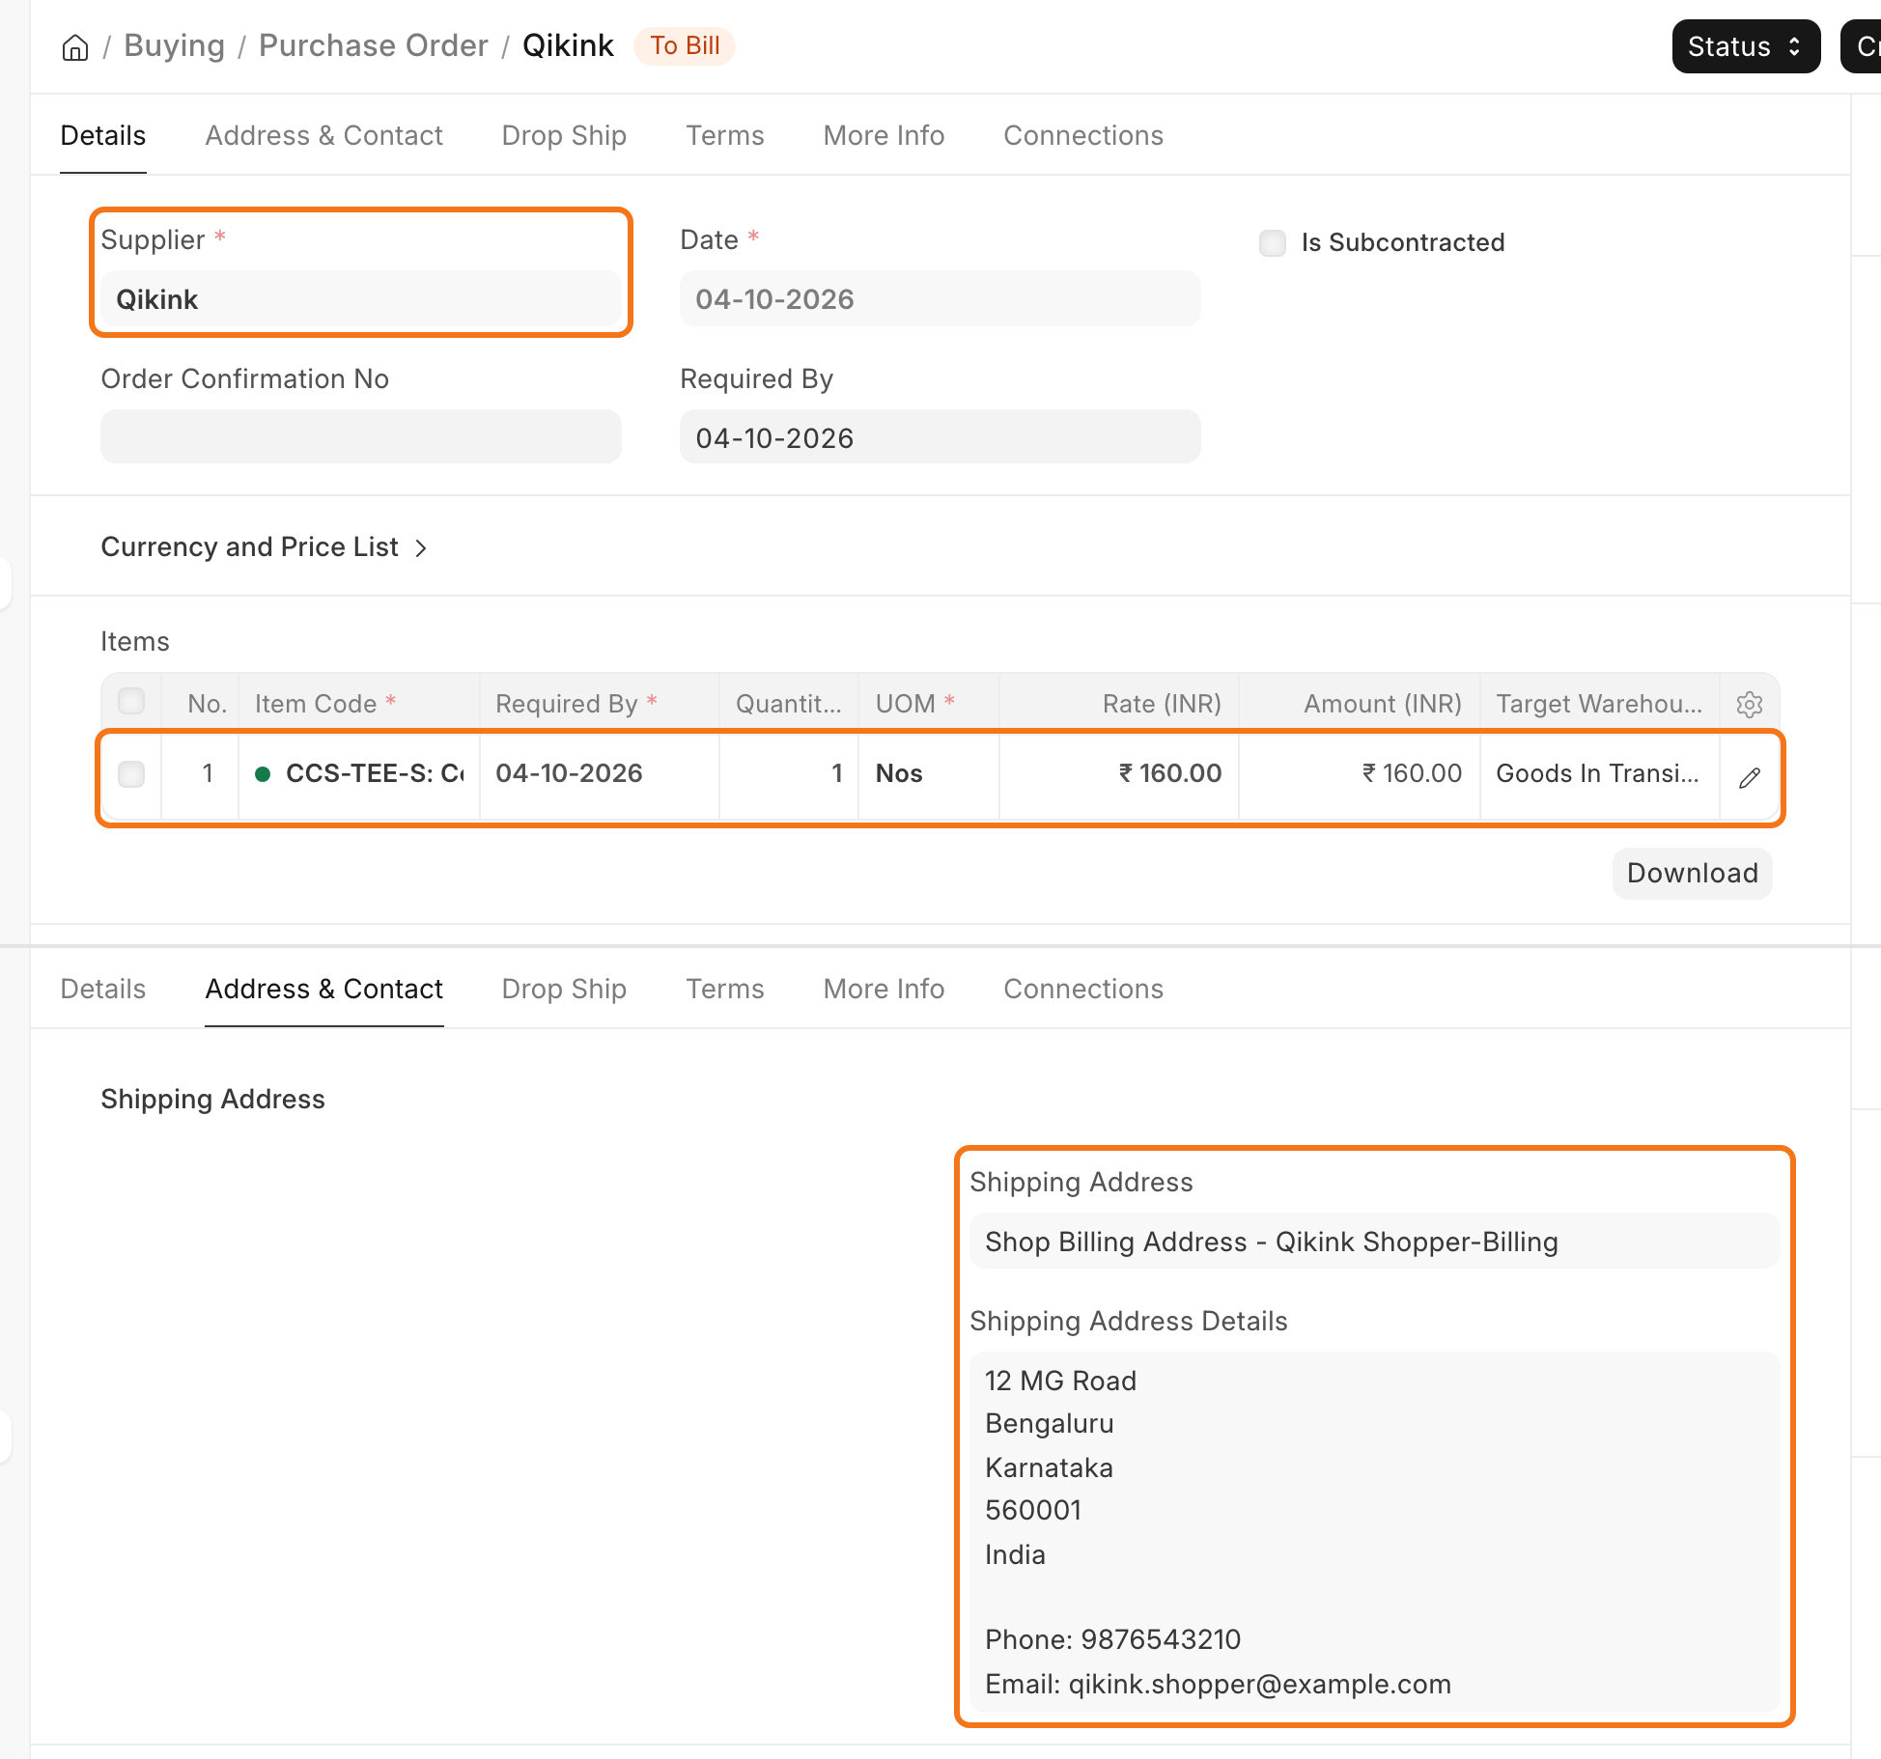Click the Order Confirmation No input
The width and height of the screenshot is (1881, 1759).
coord(361,436)
